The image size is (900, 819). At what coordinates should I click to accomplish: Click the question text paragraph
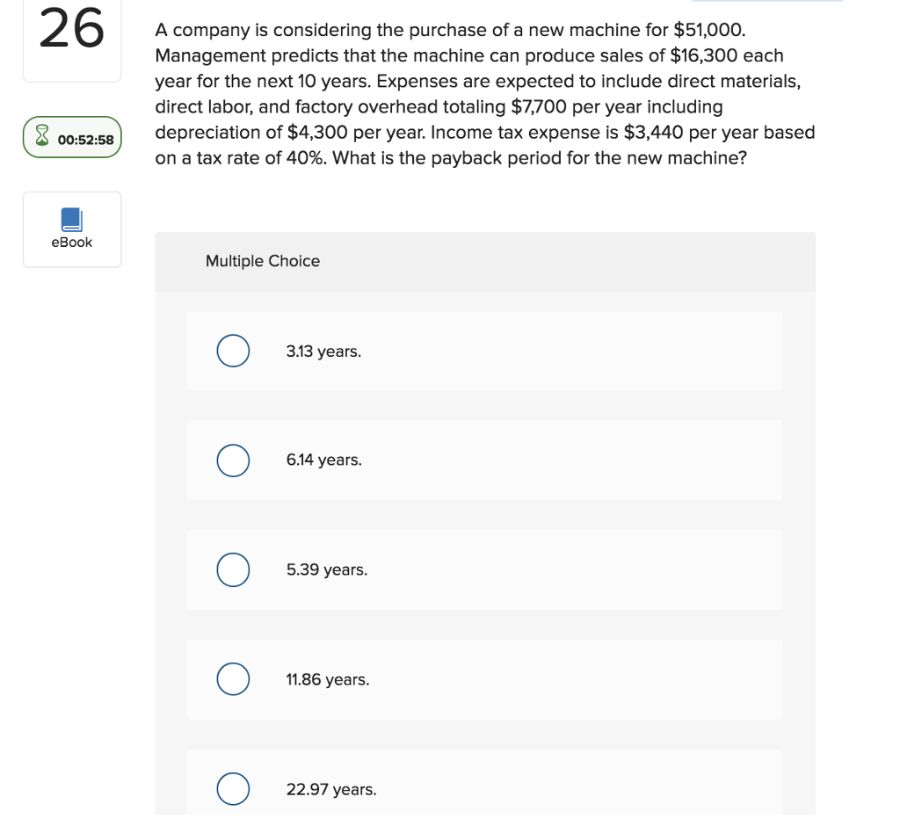click(483, 94)
